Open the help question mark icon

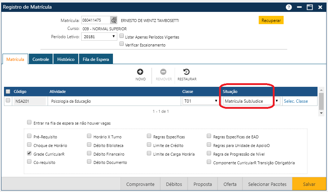pos(289,7)
